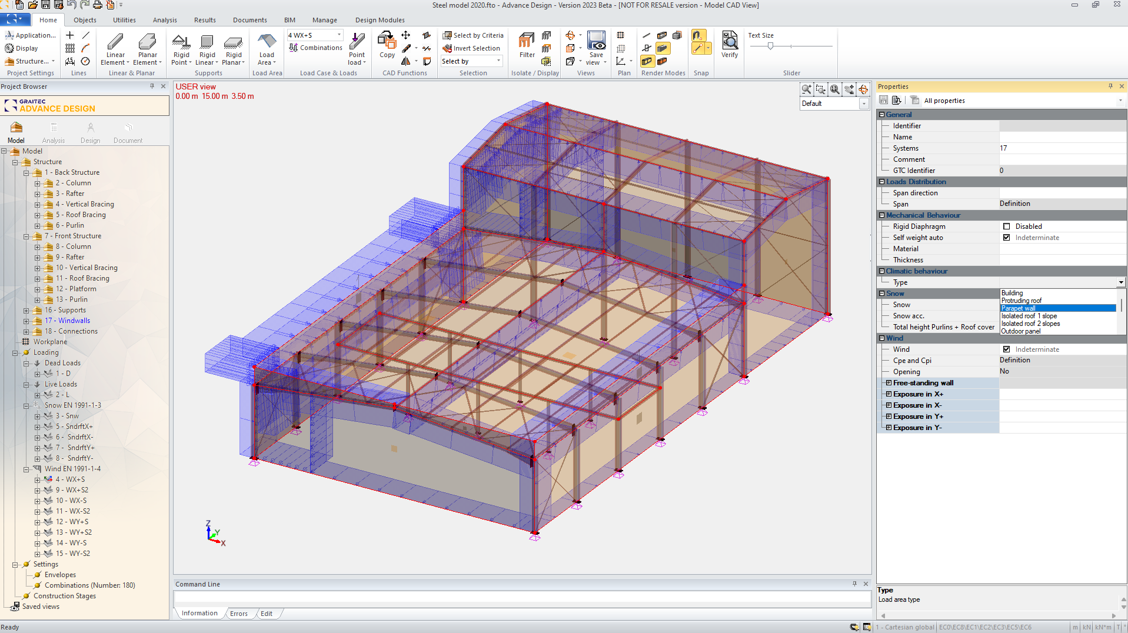This screenshot has width=1128, height=633.
Task: Click the Command Line input field
Action: pyautogui.click(x=522, y=598)
